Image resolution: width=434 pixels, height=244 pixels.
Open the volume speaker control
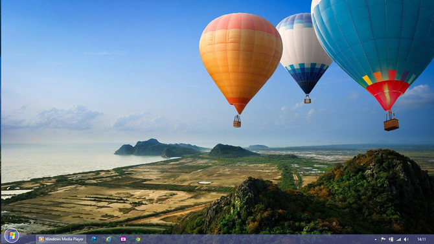click(x=406, y=239)
